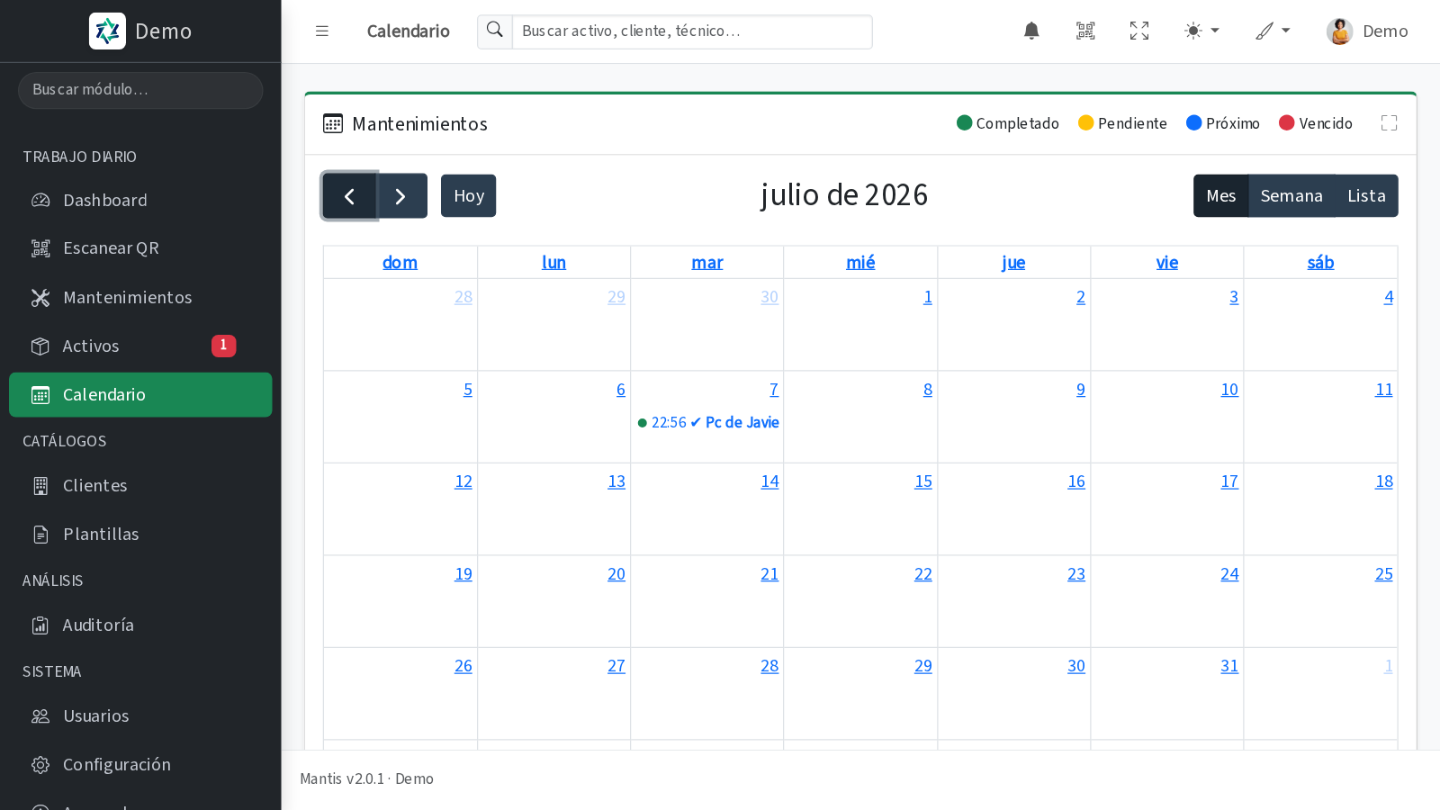
Task: Click the red Vencido legend dot
Action: pyautogui.click(x=1287, y=122)
